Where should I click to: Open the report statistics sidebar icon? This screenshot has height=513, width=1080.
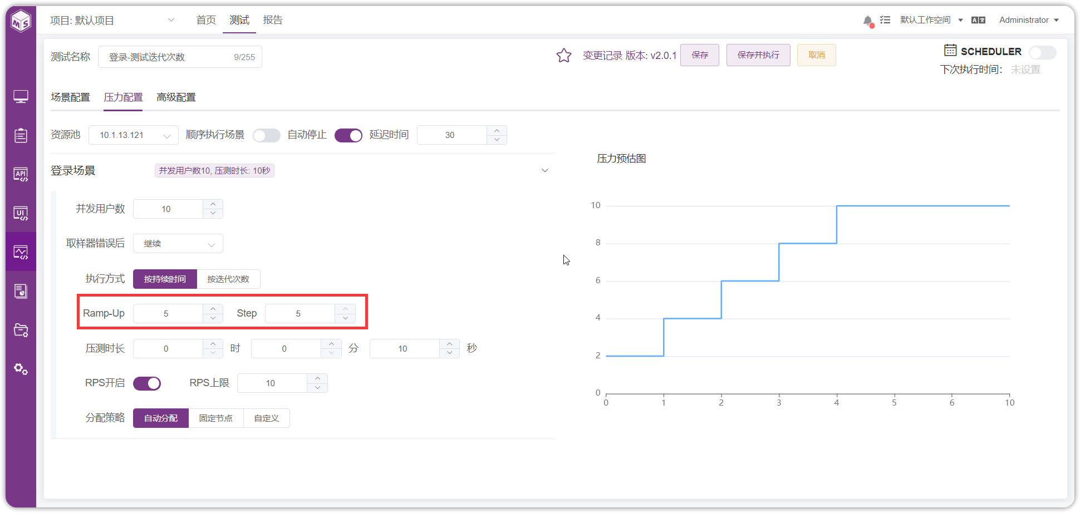[21, 291]
